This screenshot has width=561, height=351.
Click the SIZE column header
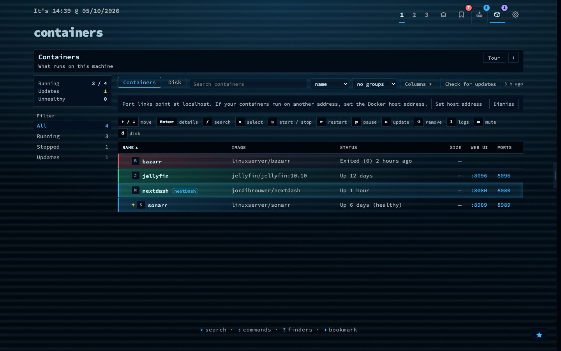point(455,148)
